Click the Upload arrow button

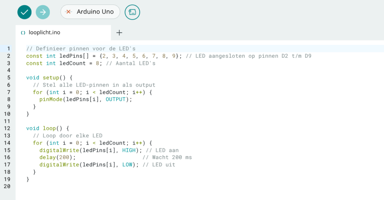click(x=43, y=12)
